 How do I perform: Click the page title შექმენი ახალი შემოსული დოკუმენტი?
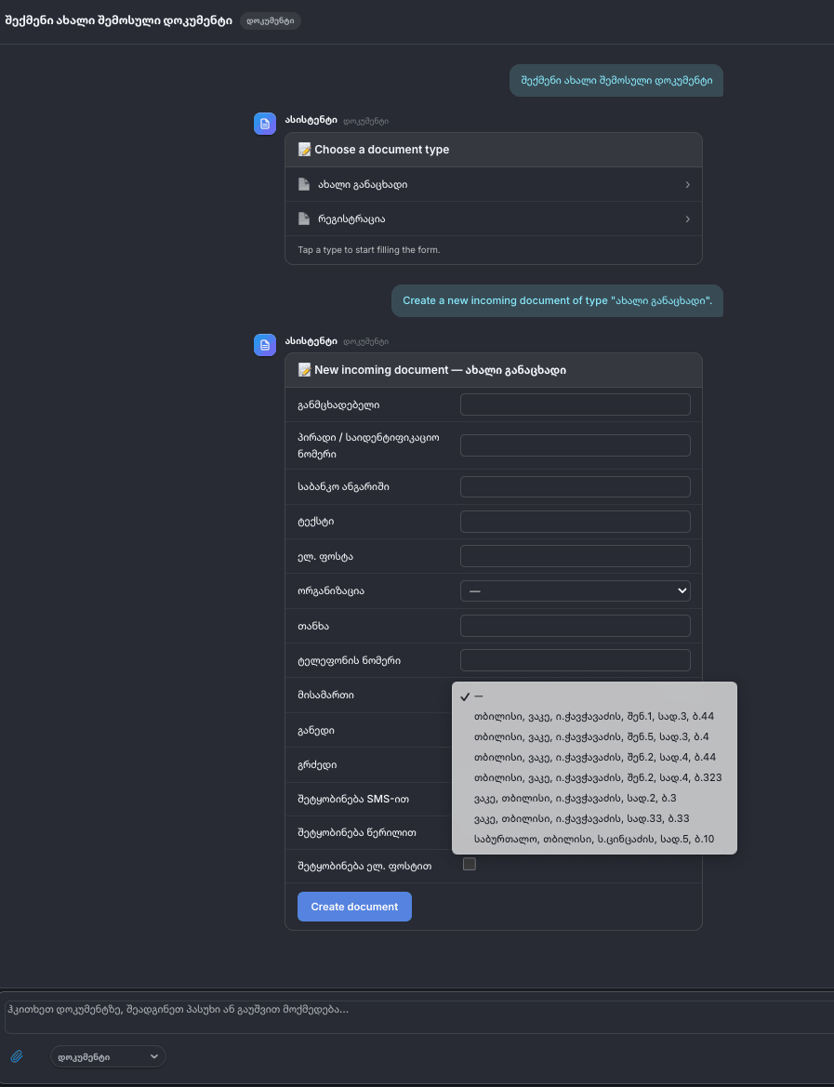tap(119, 20)
